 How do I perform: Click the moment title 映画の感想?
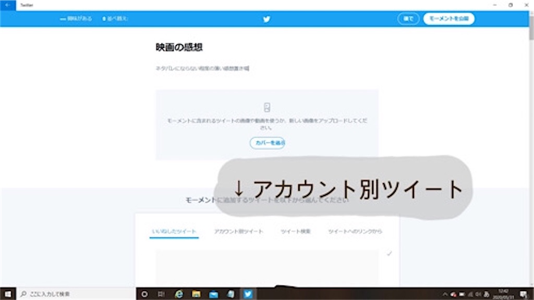point(179,47)
